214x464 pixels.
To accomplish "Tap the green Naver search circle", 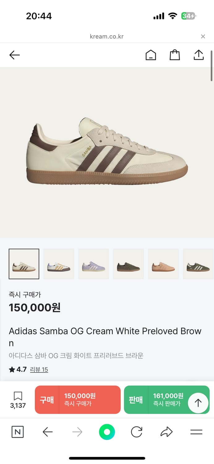I will 107,432.
